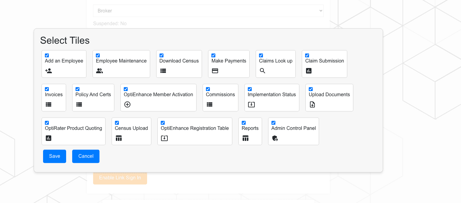Open the Broker dropdown
461x203 pixels.
(x=208, y=10)
